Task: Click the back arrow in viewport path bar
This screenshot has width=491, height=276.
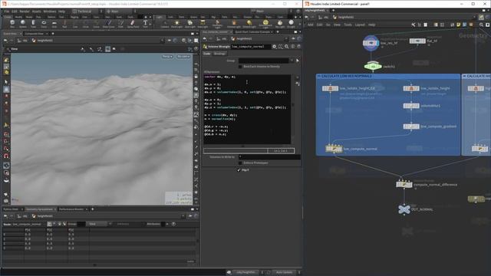Action: (x=5, y=41)
